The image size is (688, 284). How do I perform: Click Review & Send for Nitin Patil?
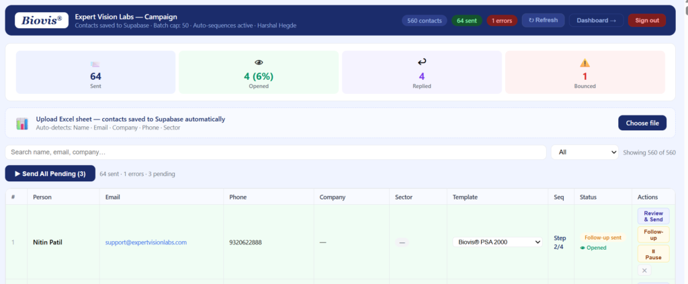[x=653, y=216]
